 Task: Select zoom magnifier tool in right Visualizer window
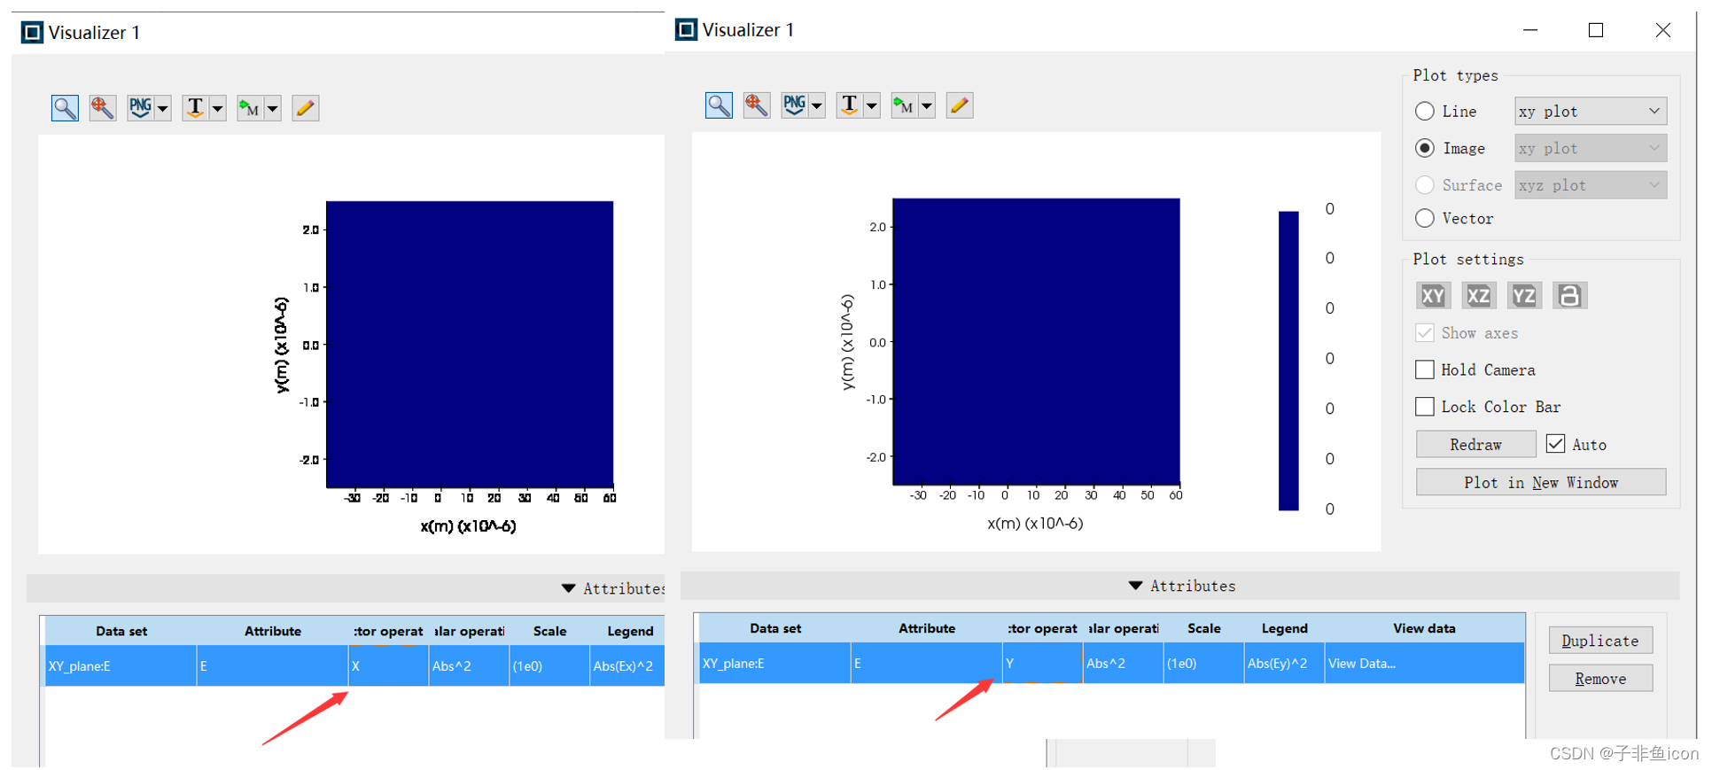tap(719, 105)
